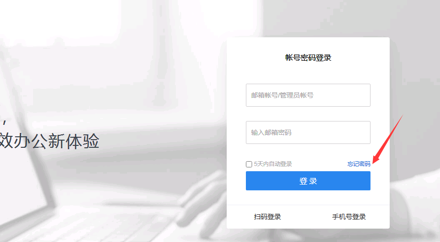Screen dimensions: 440x242
Task: Choose QR code scan login option
Action: (267, 217)
